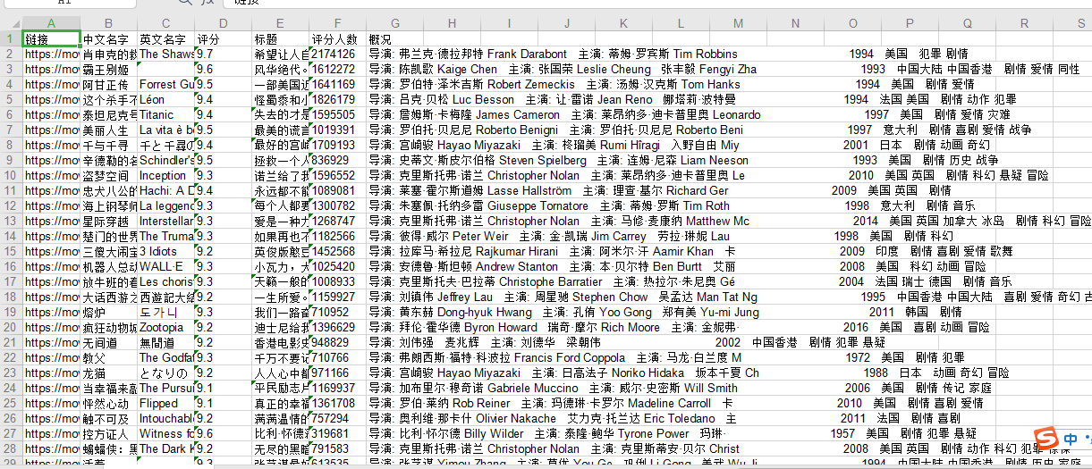
Task: Select the 阿甘正传 cell
Action: [x=108, y=84]
